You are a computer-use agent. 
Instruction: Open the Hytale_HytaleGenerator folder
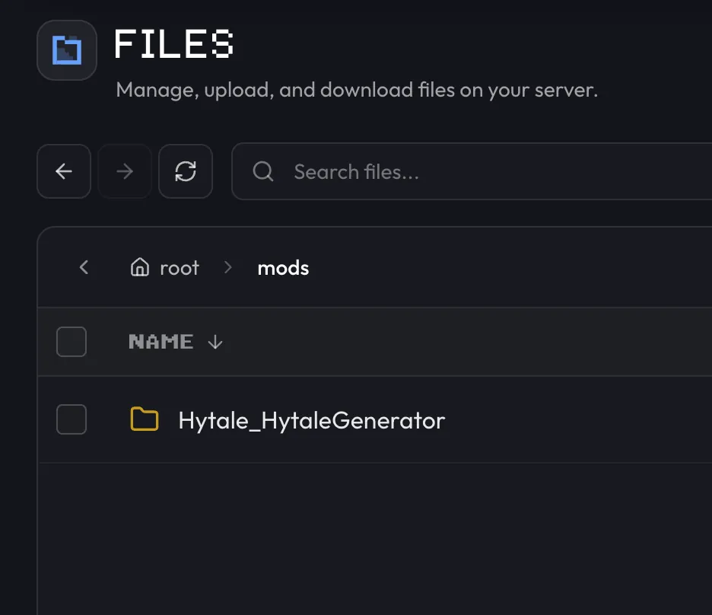pyautogui.click(x=311, y=421)
